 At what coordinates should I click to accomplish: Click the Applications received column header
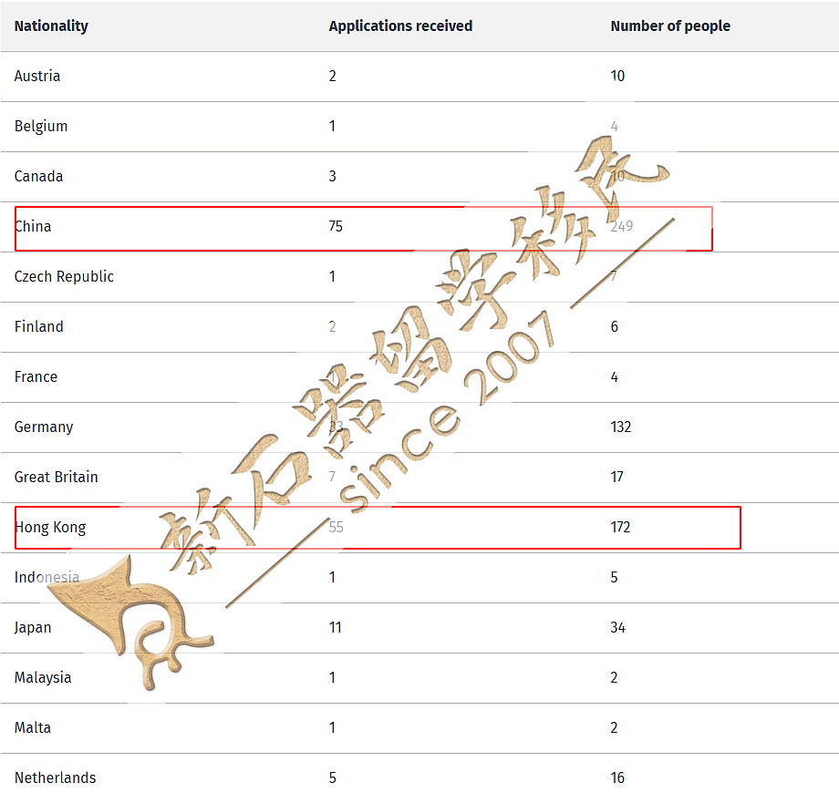click(400, 26)
